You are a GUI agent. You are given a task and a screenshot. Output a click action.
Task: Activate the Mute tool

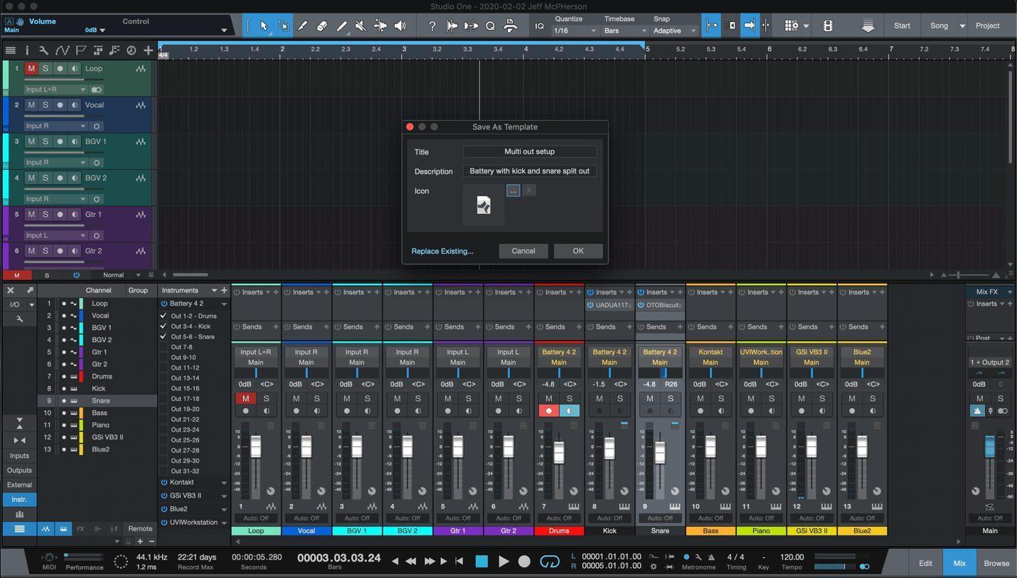(359, 26)
